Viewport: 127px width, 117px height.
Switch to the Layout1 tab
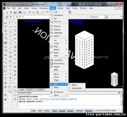point(30,89)
